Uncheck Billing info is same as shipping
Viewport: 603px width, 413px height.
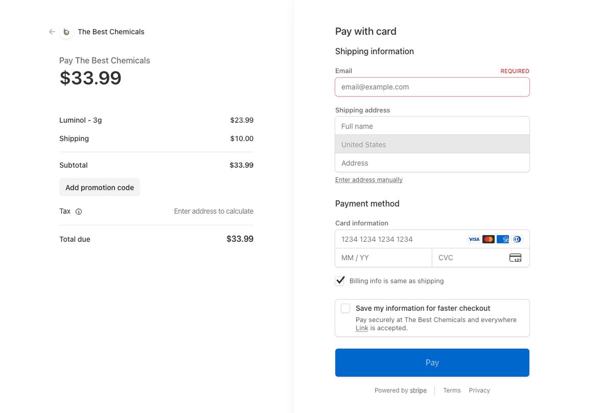(x=340, y=281)
